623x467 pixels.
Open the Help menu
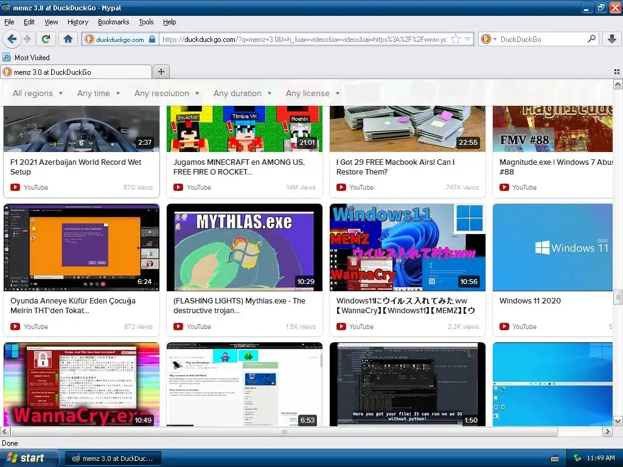[169, 22]
